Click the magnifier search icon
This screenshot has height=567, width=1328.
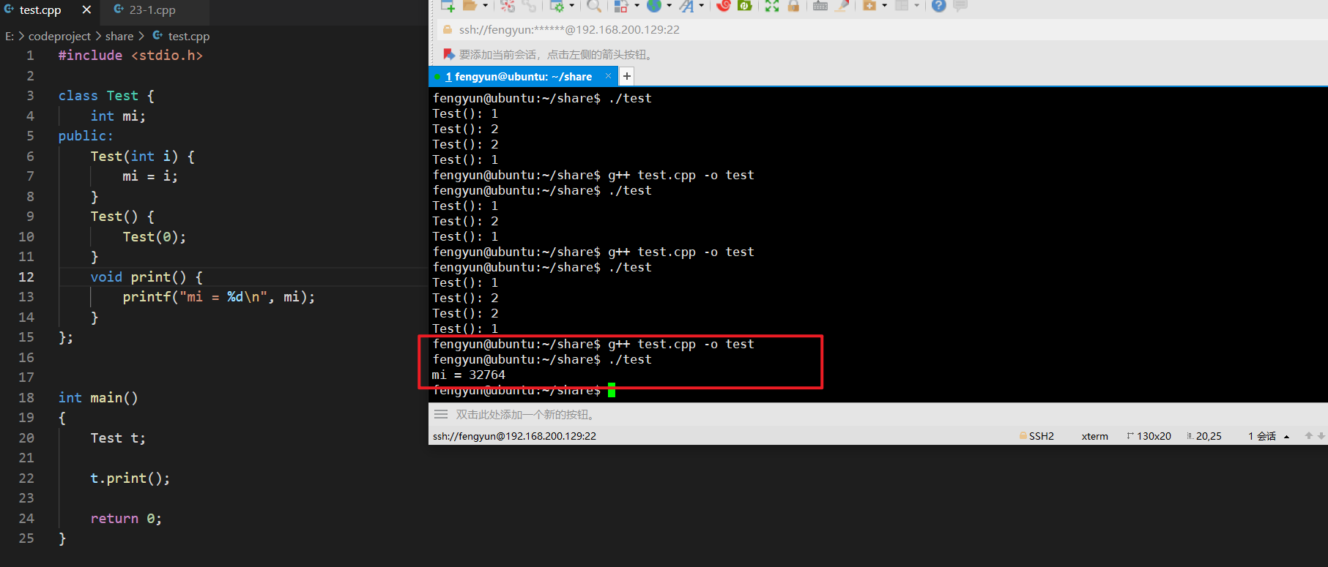[x=594, y=6]
